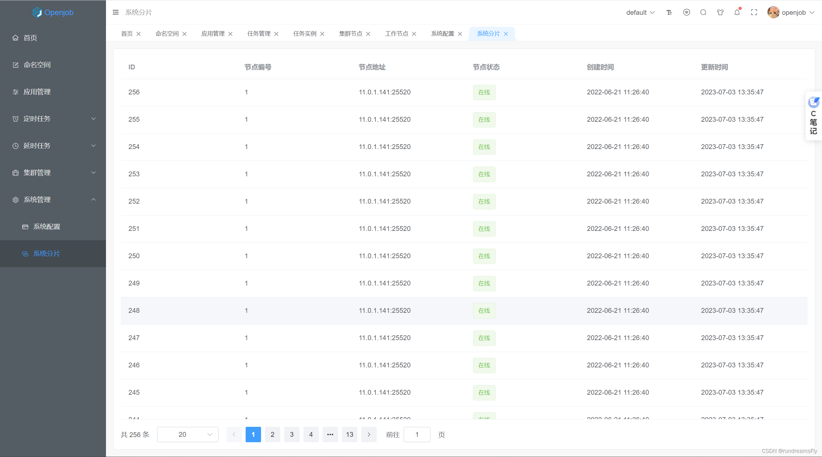
Task: Expand 延时任务 sidebar menu
Action: 53,146
